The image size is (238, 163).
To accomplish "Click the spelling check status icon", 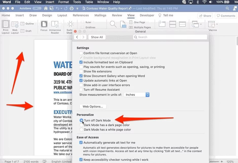I will tap(45, 161).
